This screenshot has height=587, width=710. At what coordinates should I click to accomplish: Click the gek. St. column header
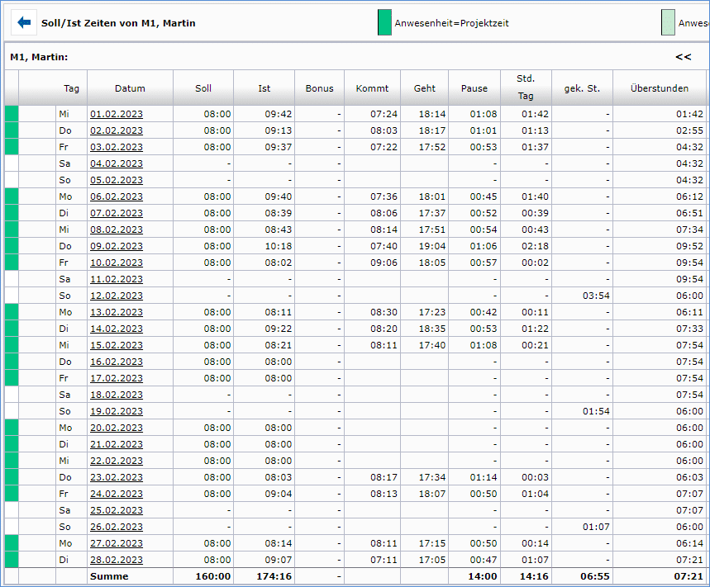pos(582,88)
